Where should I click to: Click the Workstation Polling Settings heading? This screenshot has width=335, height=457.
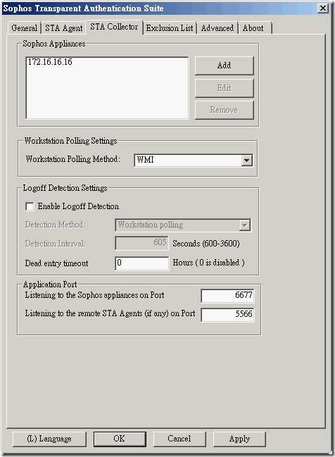(x=71, y=141)
